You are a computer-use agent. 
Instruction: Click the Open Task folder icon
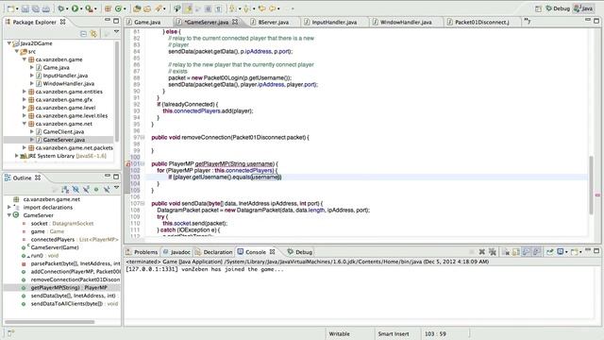(147, 8)
